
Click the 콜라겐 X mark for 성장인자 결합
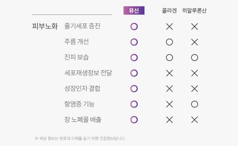click(x=169, y=88)
